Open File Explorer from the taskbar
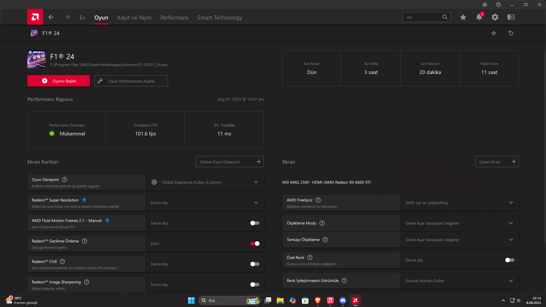Image resolution: width=546 pixels, height=307 pixels. point(280,300)
